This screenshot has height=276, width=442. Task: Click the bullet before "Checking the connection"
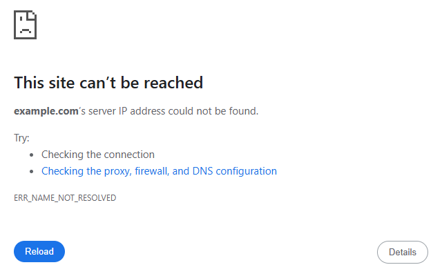[x=32, y=155]
